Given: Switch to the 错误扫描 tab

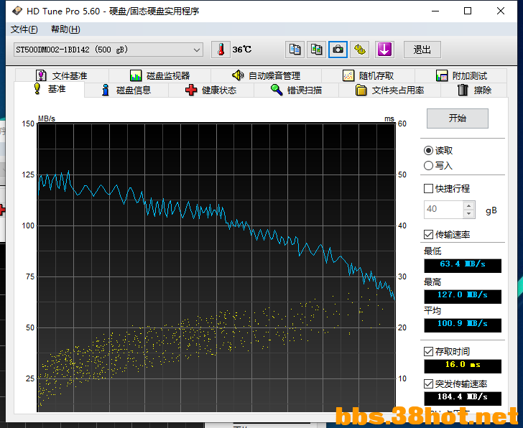Looking at the screenshot, I should tap(296, 90).
